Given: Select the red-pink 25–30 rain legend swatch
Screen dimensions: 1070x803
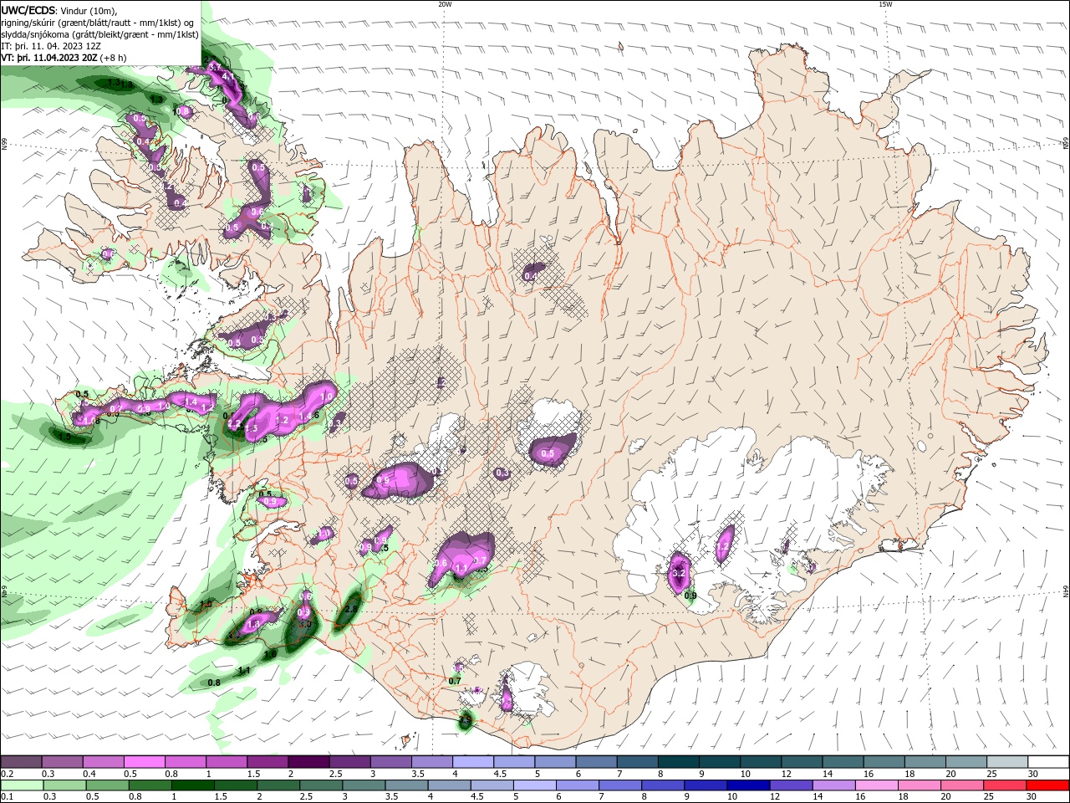Looking at the screenshot, I should 1003,785.
